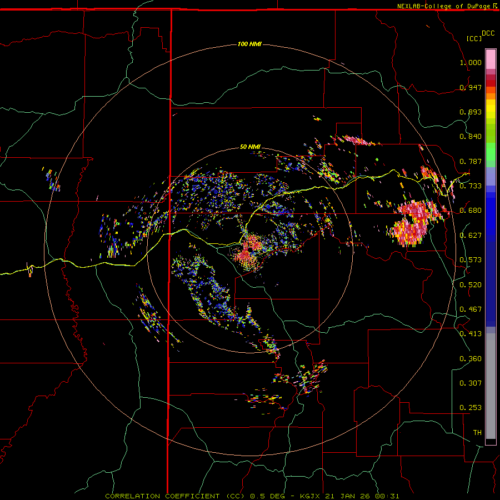Click the 0.840 color scale value
Screen dimensions: 500x500
(x=471, y=137)
